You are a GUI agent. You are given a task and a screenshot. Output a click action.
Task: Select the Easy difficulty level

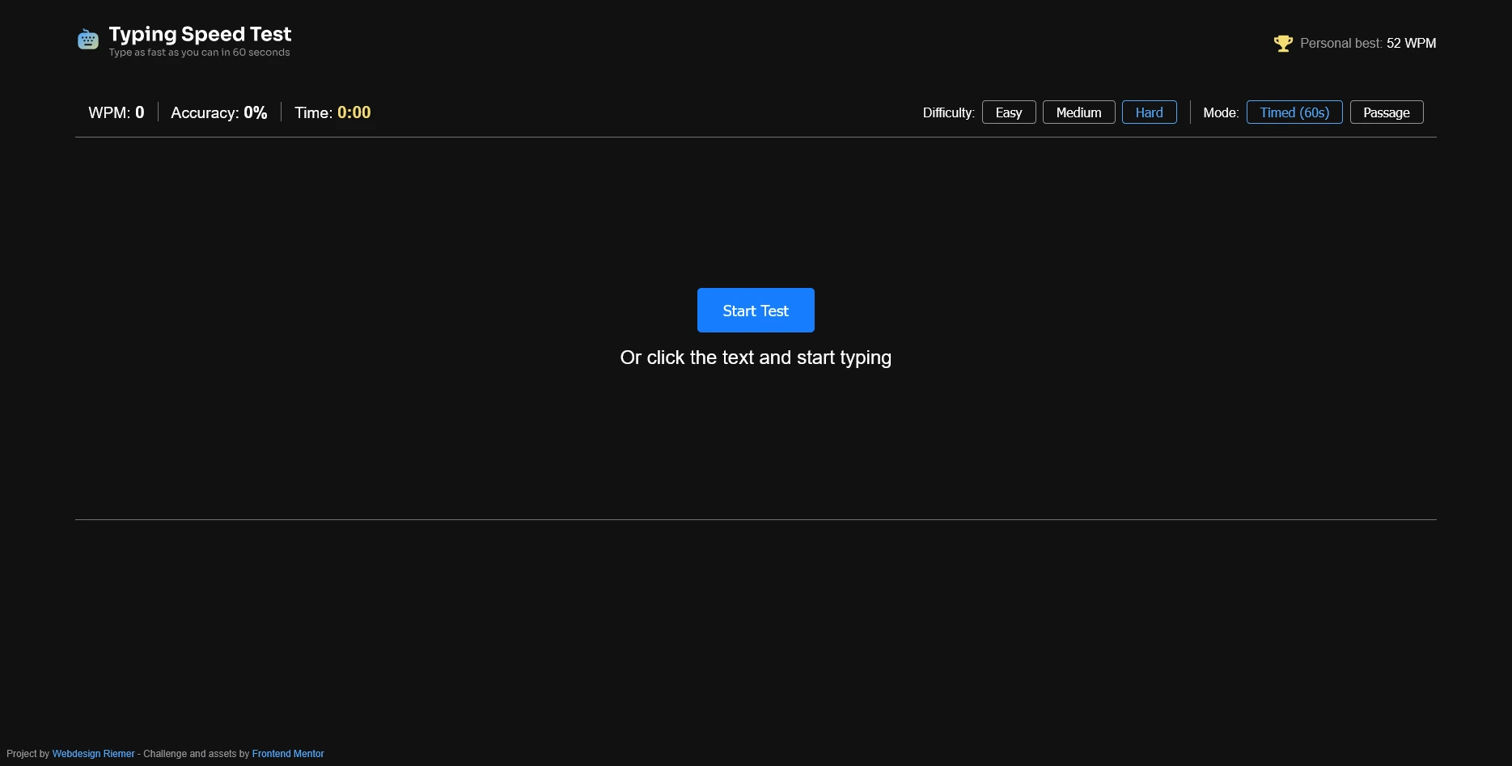click(x=1008, y=112)
